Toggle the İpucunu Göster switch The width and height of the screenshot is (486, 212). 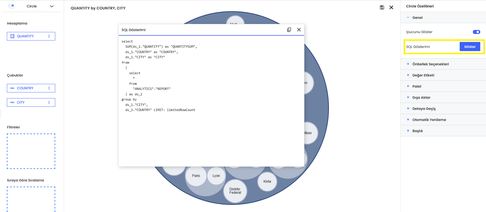point(476,32)
